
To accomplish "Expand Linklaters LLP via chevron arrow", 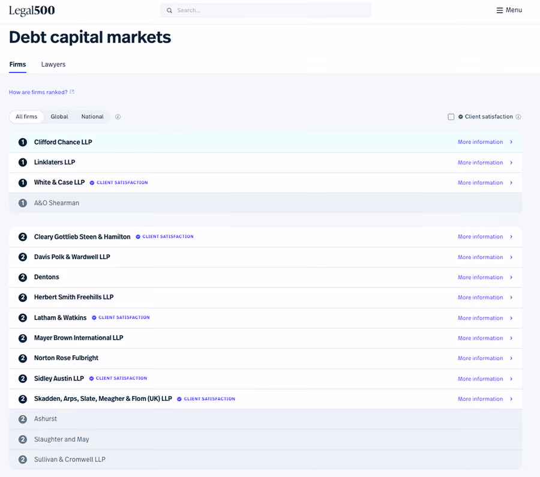I will [511, 163].
